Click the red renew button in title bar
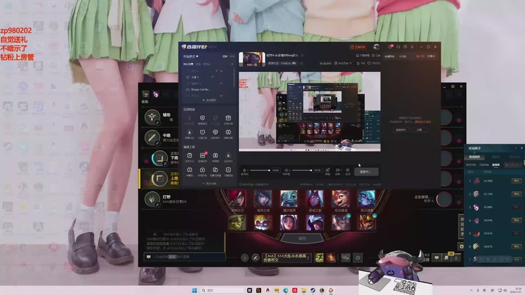 [357, 47]
